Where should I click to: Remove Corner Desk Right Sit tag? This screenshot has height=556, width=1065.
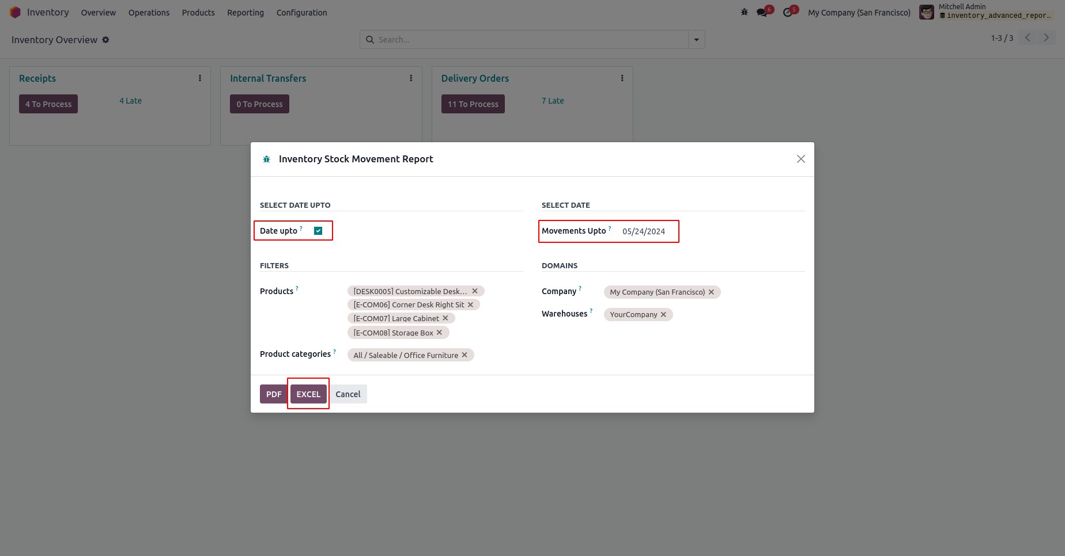tap(470, 305)
